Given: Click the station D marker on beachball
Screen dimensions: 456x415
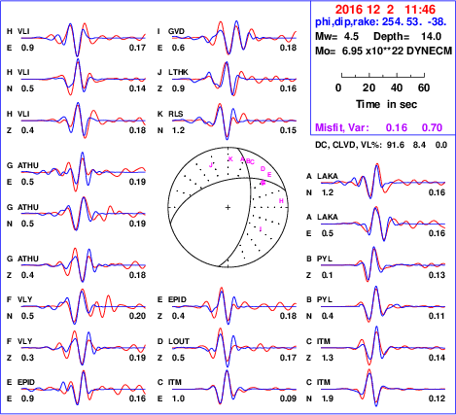Looking at the screenshot, I should [263, 169].
